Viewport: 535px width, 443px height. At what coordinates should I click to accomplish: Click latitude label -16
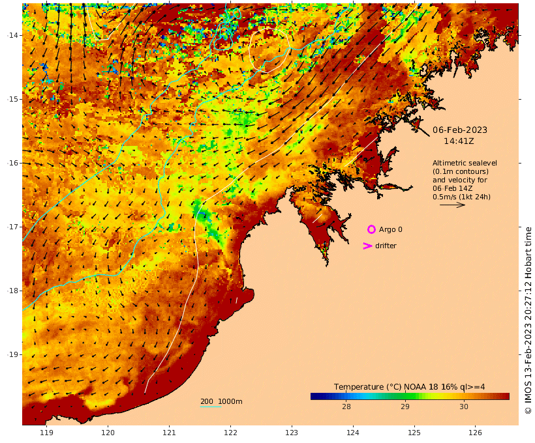click(x=13, y=163)
